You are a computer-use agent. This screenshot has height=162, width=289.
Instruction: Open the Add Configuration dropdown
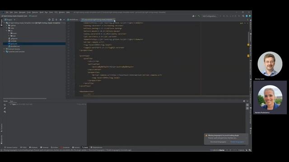210,16
